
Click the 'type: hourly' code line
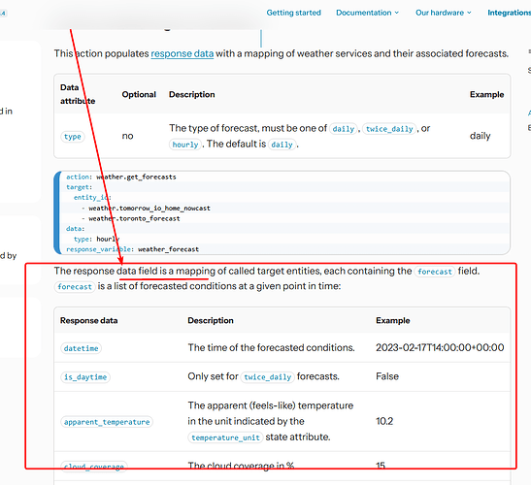pos(97,239)
